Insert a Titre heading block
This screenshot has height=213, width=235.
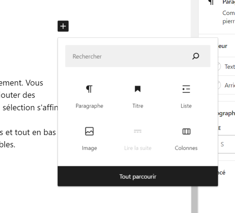[138, 96]
